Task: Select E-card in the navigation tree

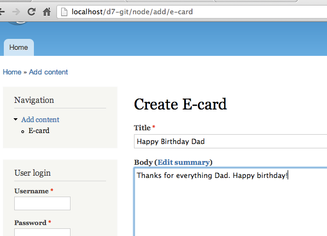Action: coord(39,131)
